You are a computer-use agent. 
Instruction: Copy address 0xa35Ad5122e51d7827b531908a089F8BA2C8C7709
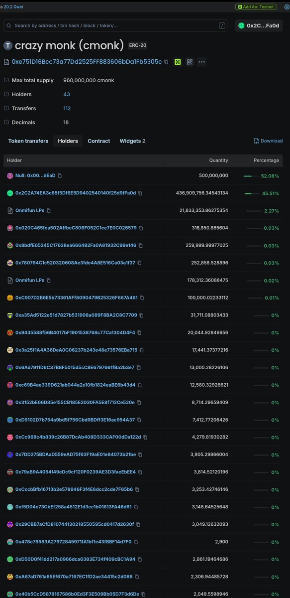(142, 315)
